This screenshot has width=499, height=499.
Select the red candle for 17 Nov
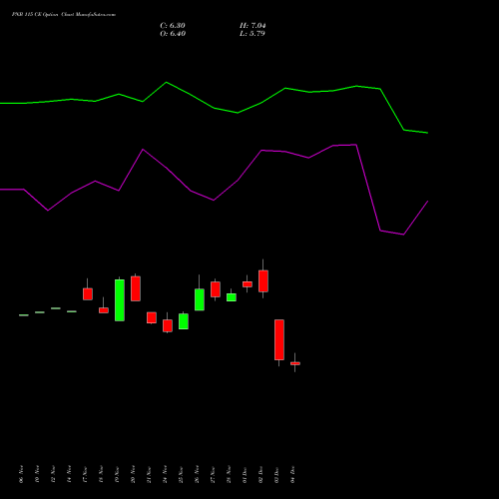[88, 294]
